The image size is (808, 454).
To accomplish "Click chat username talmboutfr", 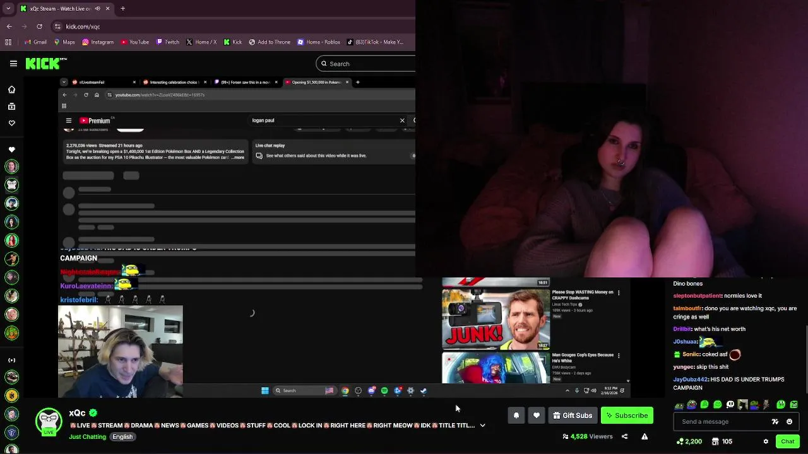I will click(x=687, y=308).
